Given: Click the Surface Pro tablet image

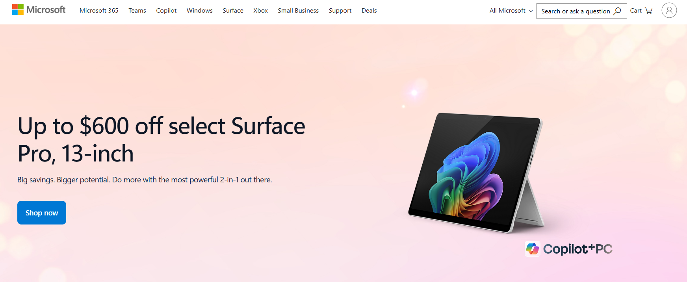Looking at the screenshot, I should point(477,173).
